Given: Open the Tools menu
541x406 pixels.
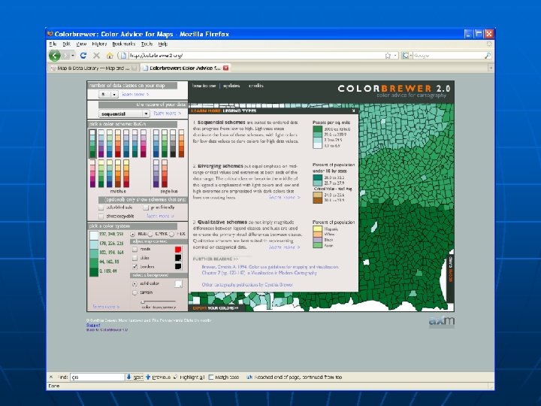Looking at the screenshot, I should click(147, 44).
